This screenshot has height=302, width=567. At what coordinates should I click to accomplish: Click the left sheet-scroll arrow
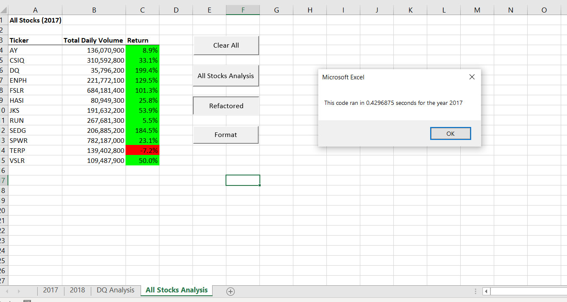click(7, 290)
